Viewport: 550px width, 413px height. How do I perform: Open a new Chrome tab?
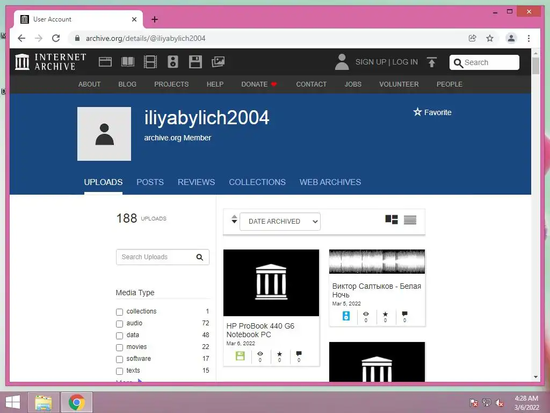[155, 19]
